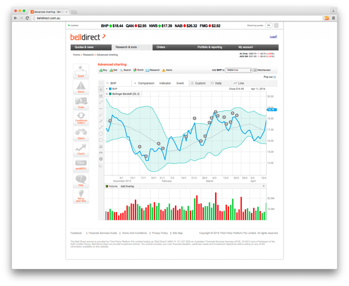
Task: Open Research & tools menu
Action: [x=132, y=47]
